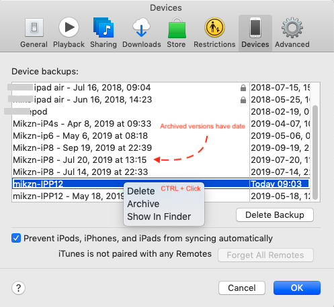Click the Cancel button
Image resolution: width=334 pixels, height=307 pixels.
242,288
